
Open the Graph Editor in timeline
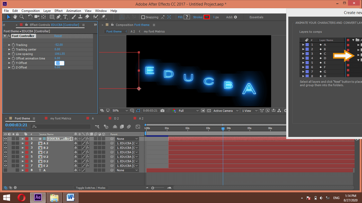click(138, 127)
